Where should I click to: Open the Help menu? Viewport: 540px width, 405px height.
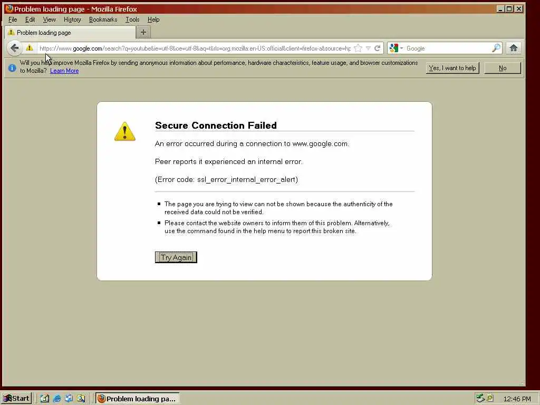pyautogui.click(x=153, y=20)
